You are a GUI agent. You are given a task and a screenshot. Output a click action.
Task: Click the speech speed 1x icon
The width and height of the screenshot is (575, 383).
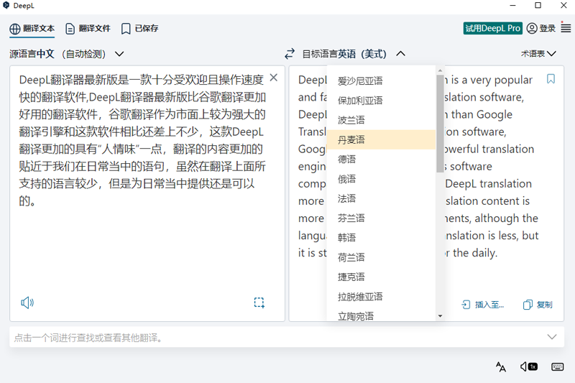pos(529,366)
